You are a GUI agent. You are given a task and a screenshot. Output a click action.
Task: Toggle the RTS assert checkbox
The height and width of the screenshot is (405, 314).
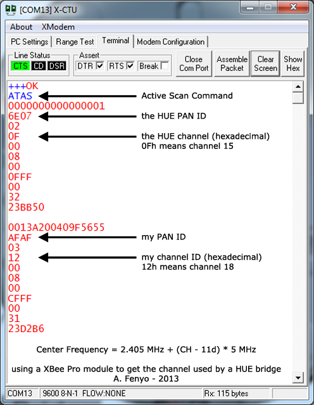tap(130, 66)
